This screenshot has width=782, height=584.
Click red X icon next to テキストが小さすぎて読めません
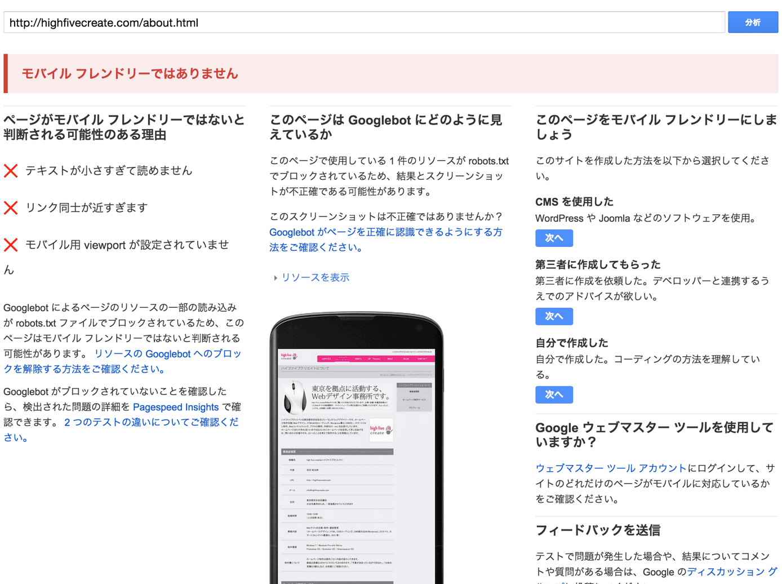point(11,171)
